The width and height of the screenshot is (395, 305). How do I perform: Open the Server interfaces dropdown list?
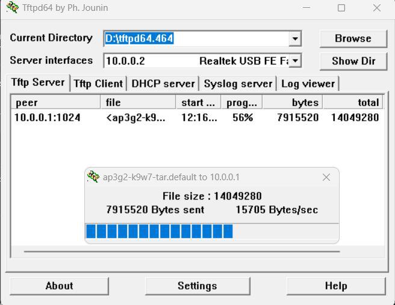[x=295, y=61]
